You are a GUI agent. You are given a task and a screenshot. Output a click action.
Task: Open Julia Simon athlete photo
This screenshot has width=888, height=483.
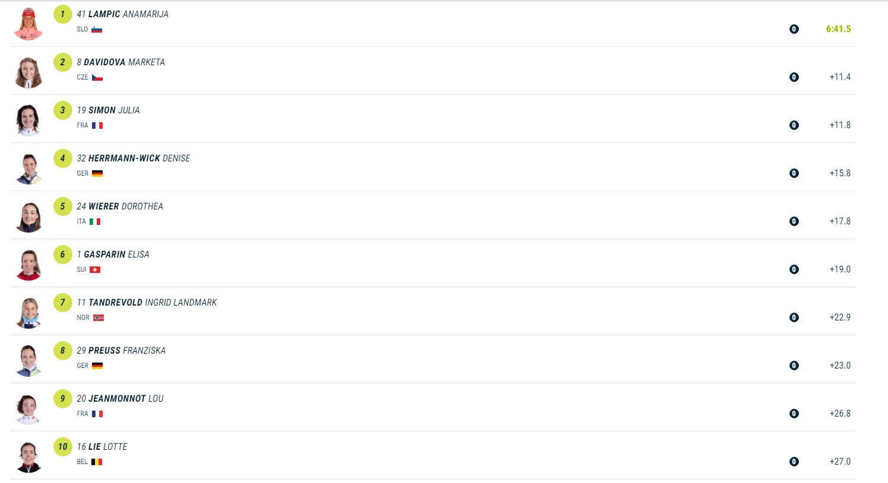click(x=28, y=120)
